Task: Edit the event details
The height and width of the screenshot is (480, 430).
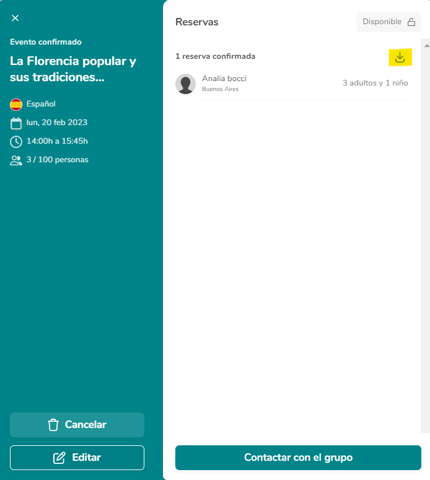Action: click(x=77, y=457)
